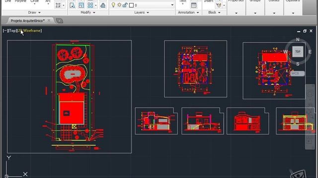Expand the Draw panel
318x178 pixels.
point(34,12)
